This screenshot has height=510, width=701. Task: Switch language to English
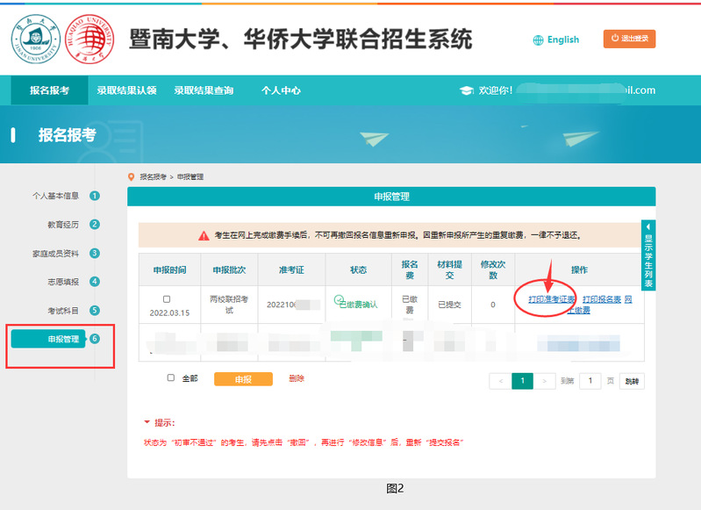[x=563, y=40]
